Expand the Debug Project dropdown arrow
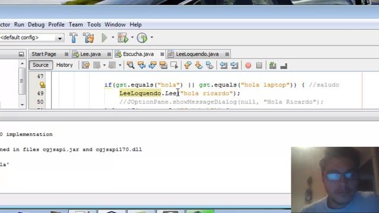The image size is (379, 213). pos(132,37)
